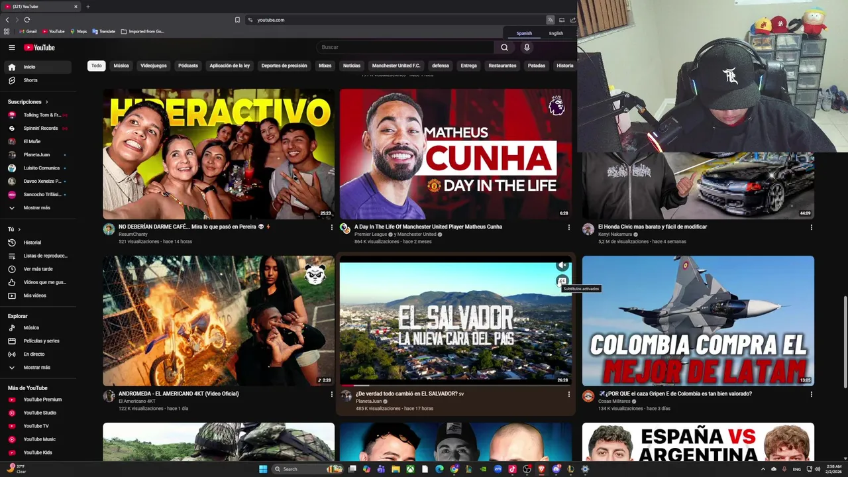The height and width of the screenshot is (477, 848).
Task: Toggle subtitles on El Salvador preview
Action: tap(562, 280)
